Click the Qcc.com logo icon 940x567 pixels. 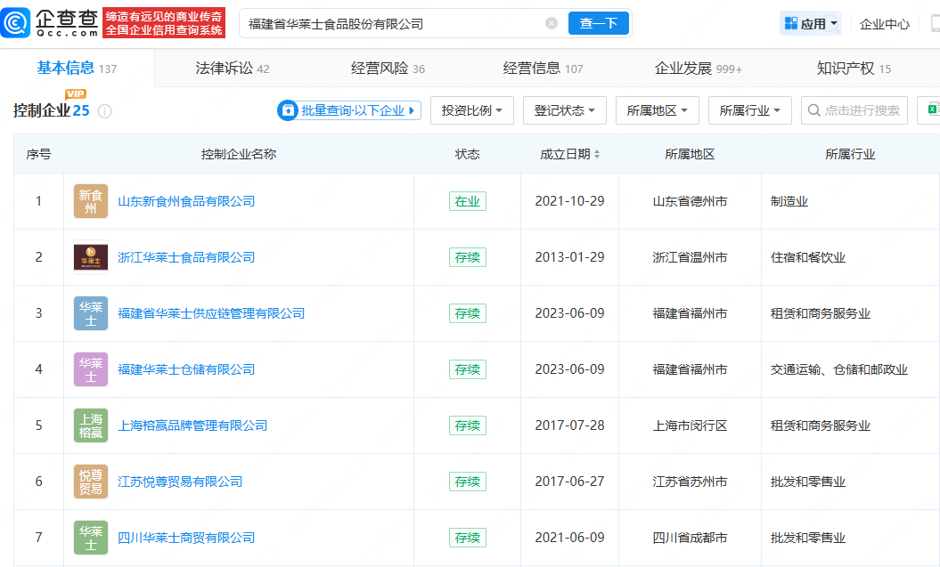[17, 24]
